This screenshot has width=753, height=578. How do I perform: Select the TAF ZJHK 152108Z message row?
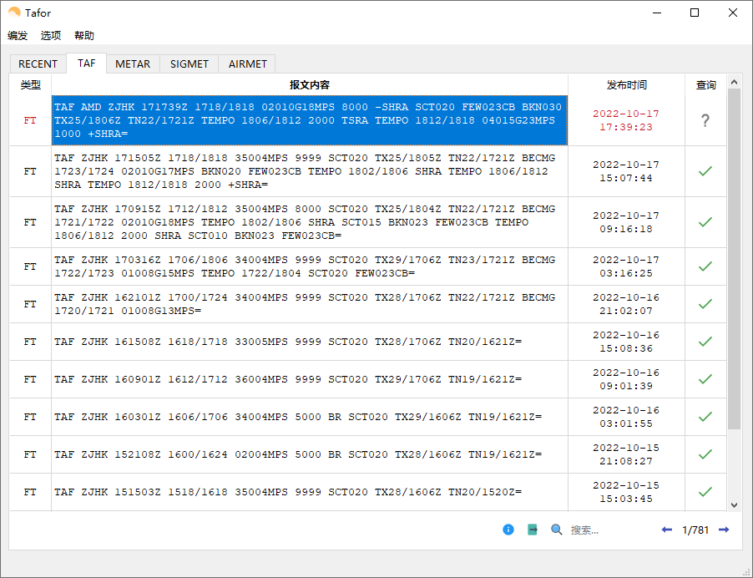[309, 454]
